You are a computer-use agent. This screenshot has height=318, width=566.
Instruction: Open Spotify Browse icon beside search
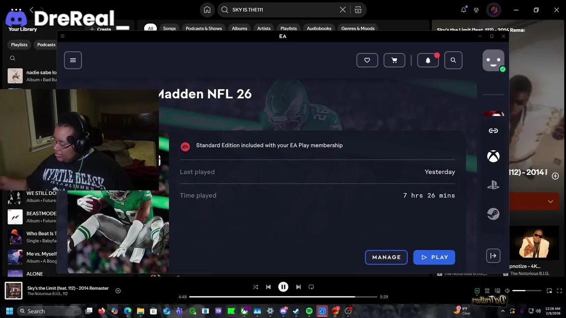(x=358, y=10)
